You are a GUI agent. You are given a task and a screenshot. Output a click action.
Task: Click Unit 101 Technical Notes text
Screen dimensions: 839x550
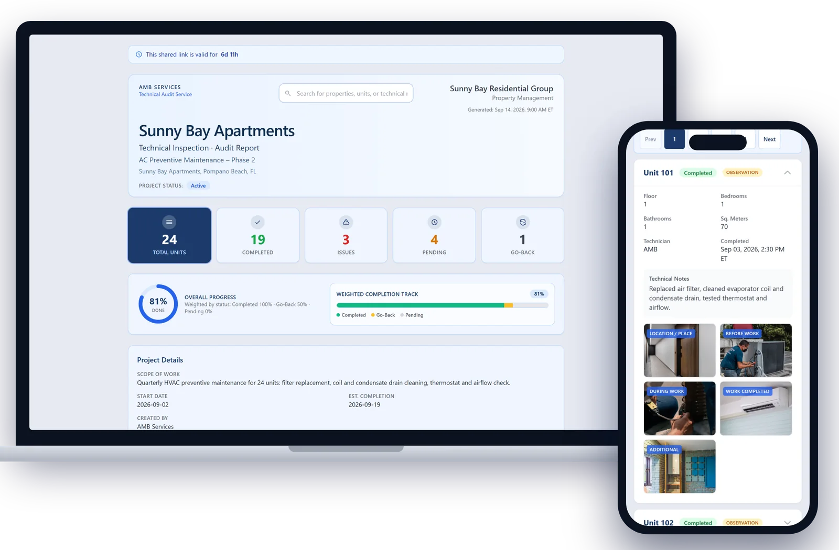point(716,298)
